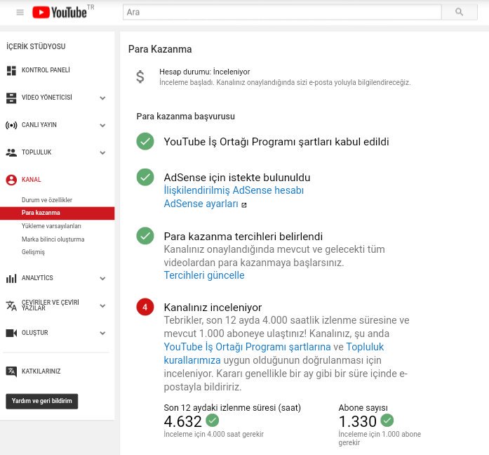Expand the Video Yöneticisi chevron
Image resolution: width=489 pixels, height=455 pixels.
(102, 98)
